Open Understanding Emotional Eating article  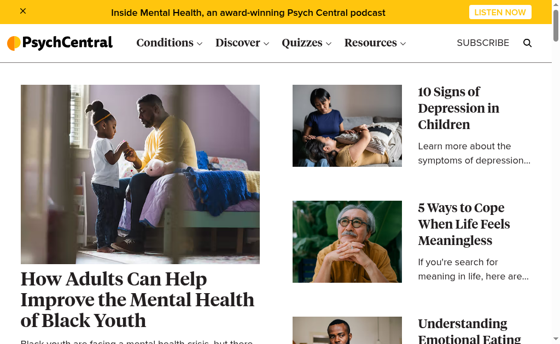click(469, 330)
